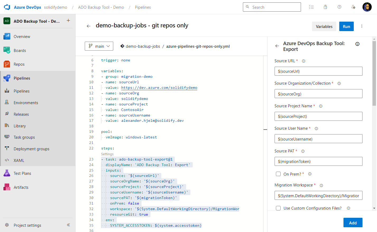Image resolution: width=377 pixels, height=232 pixels.
Task: Click the Variables button
Action: pyautogui.click(x=324, y=26)
